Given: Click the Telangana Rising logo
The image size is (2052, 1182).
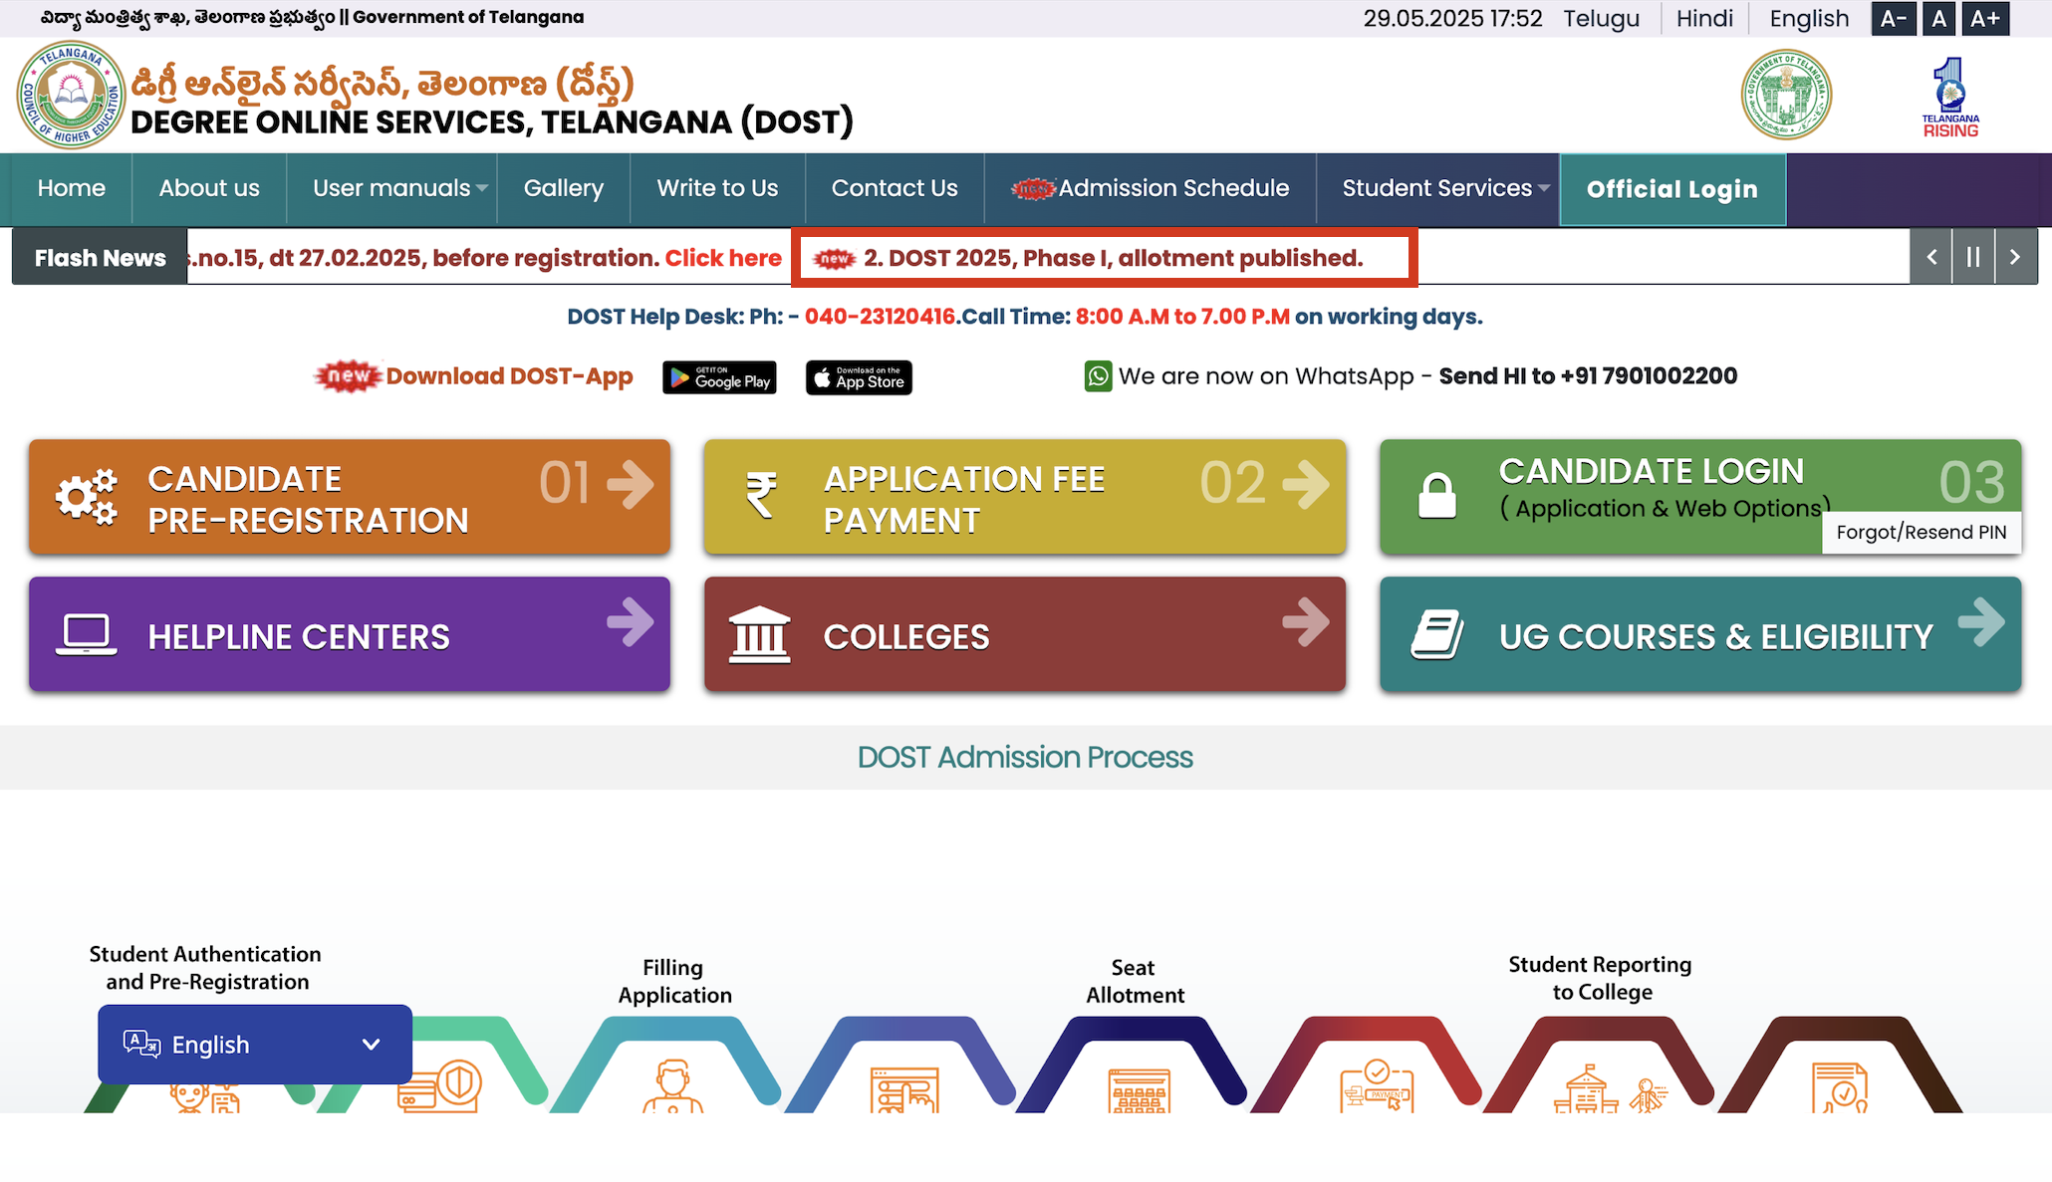Looking at the screenshot, I should coord(1949,98).
